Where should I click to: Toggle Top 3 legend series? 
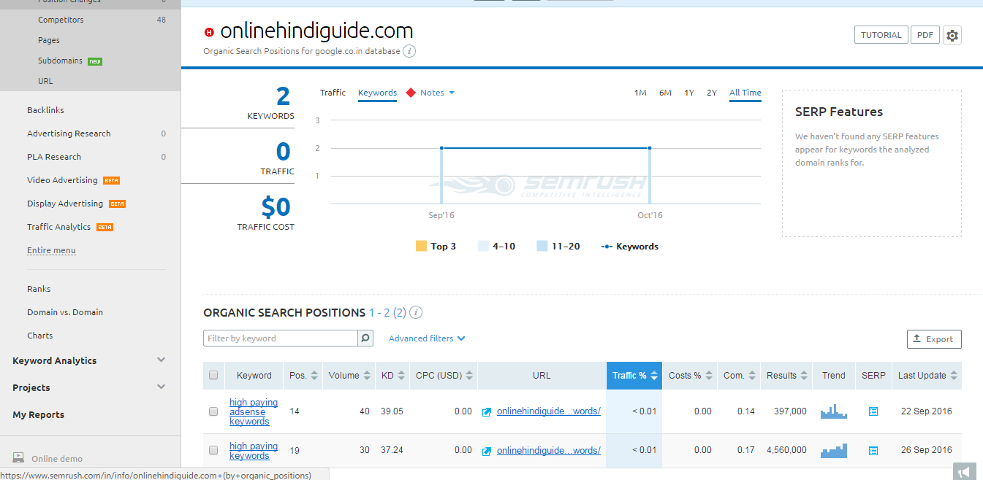pyautogui.click(x=436, y=247)
